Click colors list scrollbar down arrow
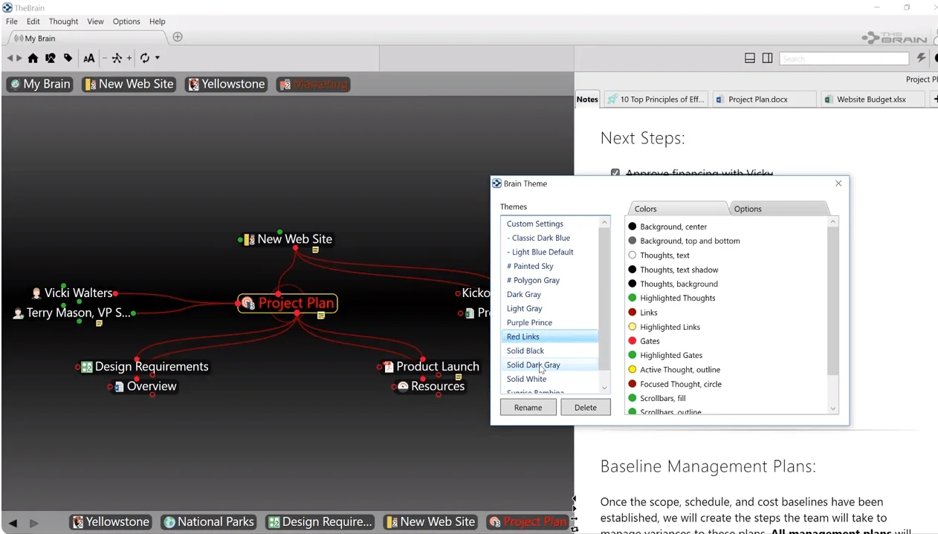938x534 pixels. click(x=832, y=408)
